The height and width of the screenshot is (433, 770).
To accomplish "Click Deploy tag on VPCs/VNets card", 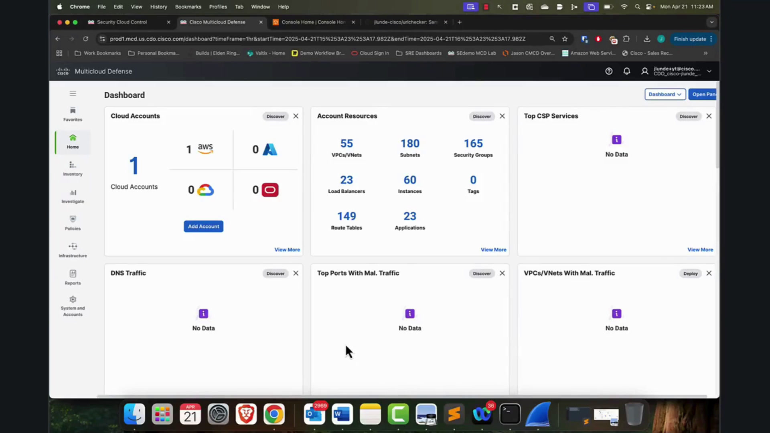I will click(x=691, y=273).
